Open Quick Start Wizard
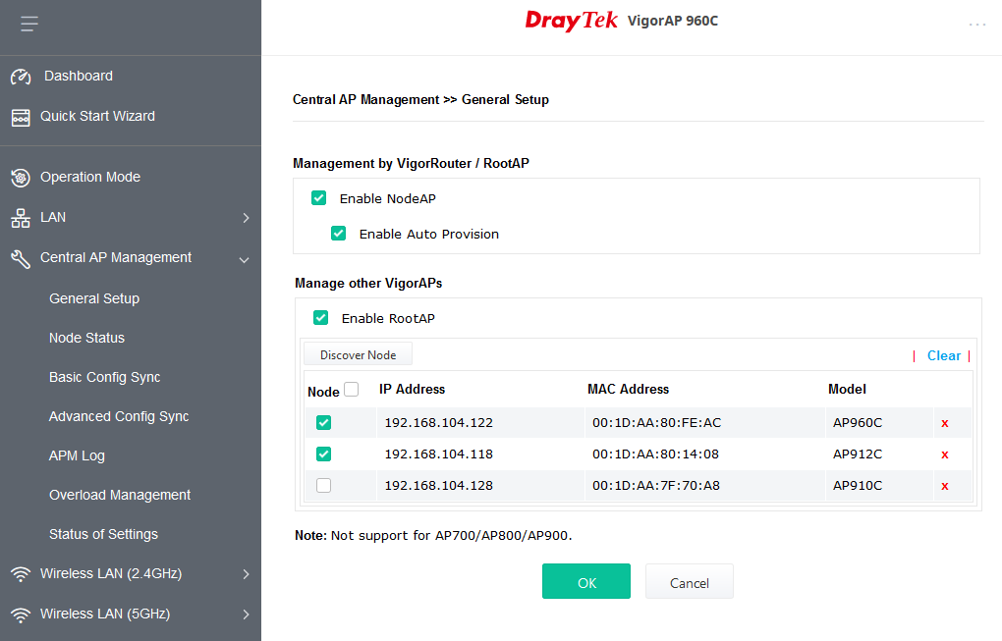This screenshot has height=641, width=1002. 98,116
